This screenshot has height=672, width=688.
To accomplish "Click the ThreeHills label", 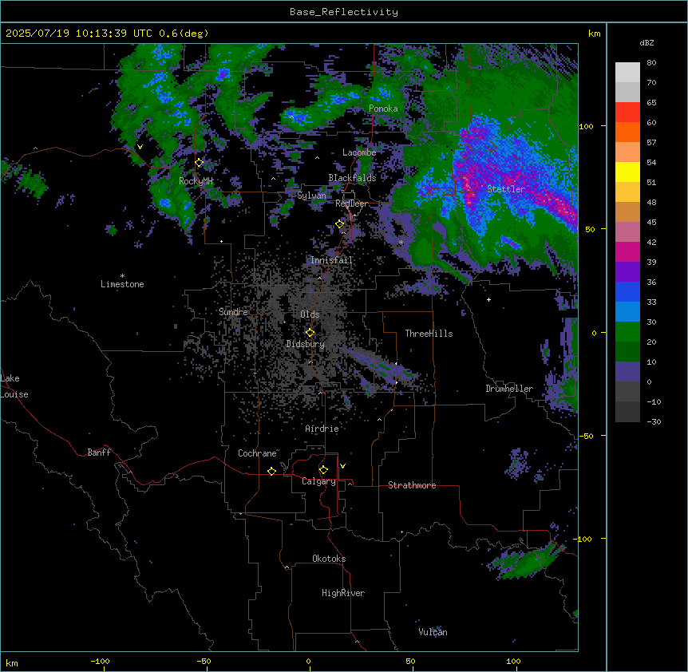I will tap(429, 334).
